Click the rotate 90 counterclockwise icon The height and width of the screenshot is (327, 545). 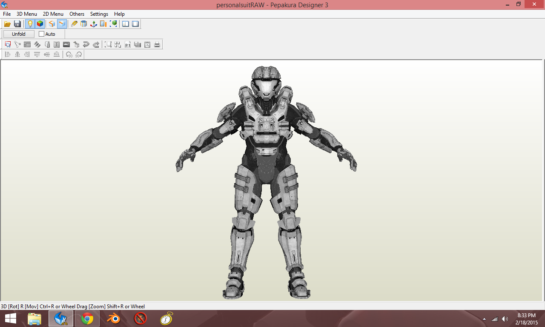point(69,54)
